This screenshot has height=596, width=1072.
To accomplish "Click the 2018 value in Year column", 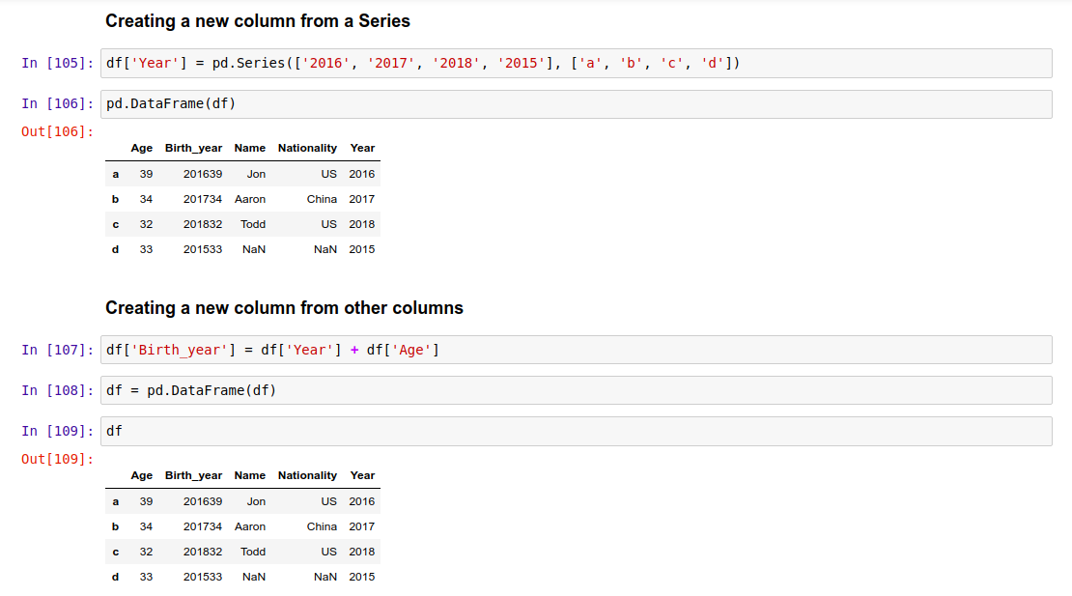I will pos(361,224).
